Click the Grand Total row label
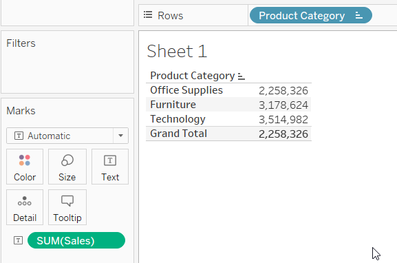The width and height of the screenshot is (397, 263). [178, 134]
